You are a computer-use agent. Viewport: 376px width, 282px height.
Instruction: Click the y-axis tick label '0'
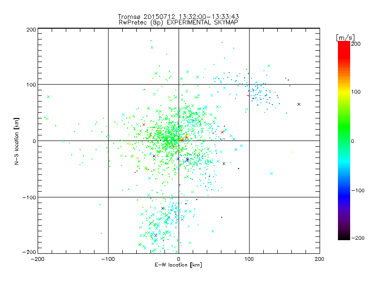pyautogui.click(x=34, y=141)
